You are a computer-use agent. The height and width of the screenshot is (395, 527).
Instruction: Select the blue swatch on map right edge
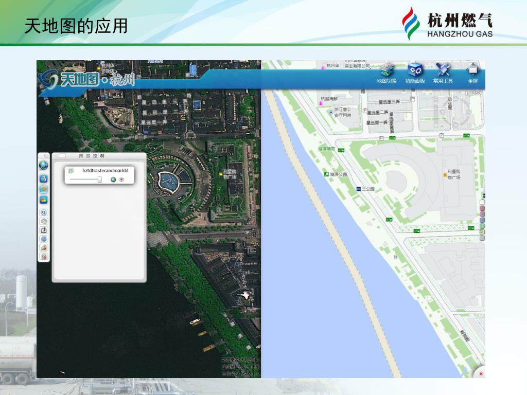point(482,220)
